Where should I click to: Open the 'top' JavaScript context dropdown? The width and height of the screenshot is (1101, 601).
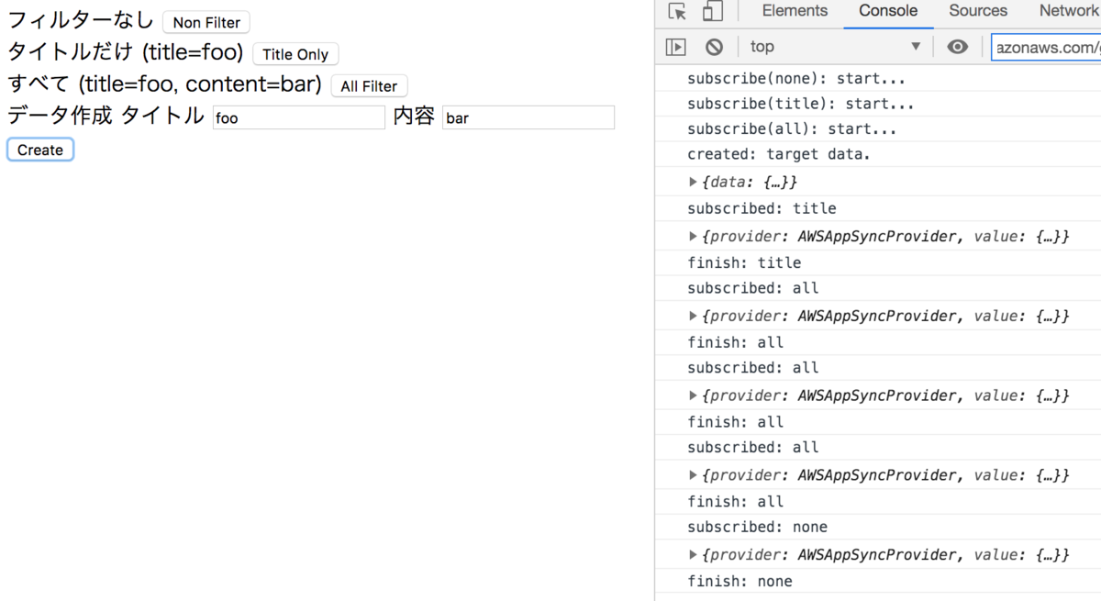click(x=835, y=47)
